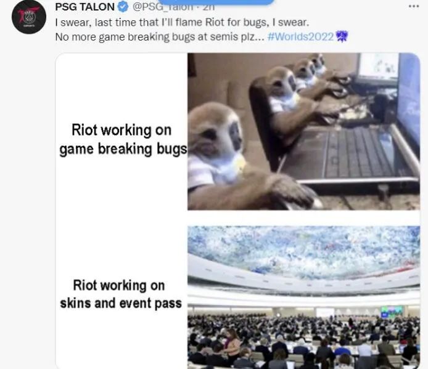This screenshot has width=428, height=369.
Task: Click the "skins and event pass" caption
Action: point(121,294)
